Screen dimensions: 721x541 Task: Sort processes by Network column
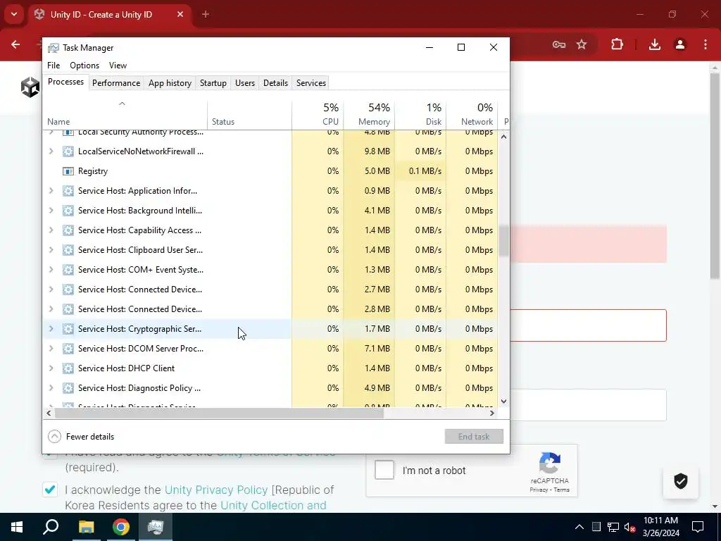tap(472, 114)
